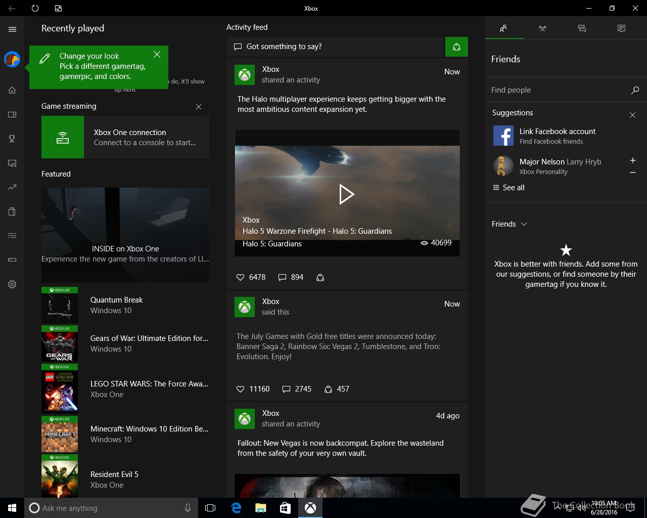
Task: Click the green share button beside post box
Action: [456, 47]
